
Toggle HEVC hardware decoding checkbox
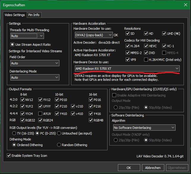(x=146, y=46)
